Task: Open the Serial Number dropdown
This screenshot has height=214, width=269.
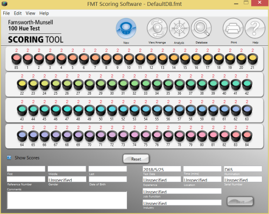Action: tap(243, 179)
